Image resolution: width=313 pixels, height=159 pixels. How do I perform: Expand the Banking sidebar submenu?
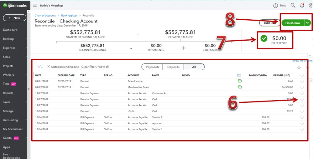click(26, 39)
